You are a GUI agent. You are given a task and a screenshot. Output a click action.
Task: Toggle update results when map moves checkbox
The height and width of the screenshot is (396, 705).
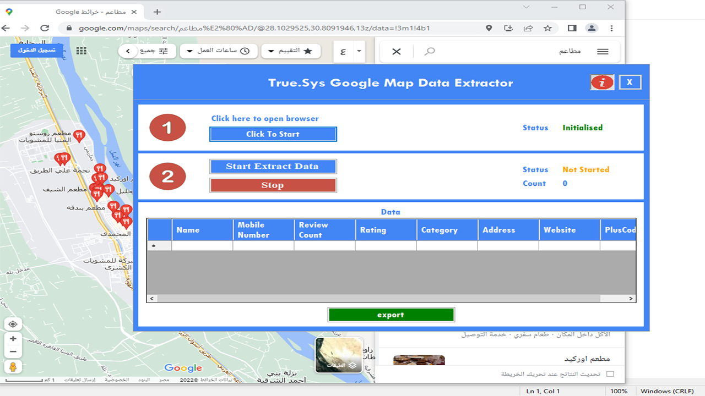(x=610, y=374)
